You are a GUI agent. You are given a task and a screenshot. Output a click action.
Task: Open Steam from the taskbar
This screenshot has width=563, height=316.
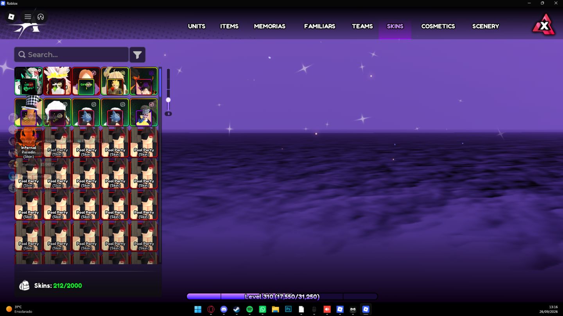point(237,309)
